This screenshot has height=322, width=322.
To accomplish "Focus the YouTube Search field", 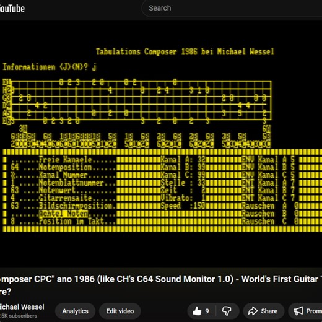I will point(232,8).
